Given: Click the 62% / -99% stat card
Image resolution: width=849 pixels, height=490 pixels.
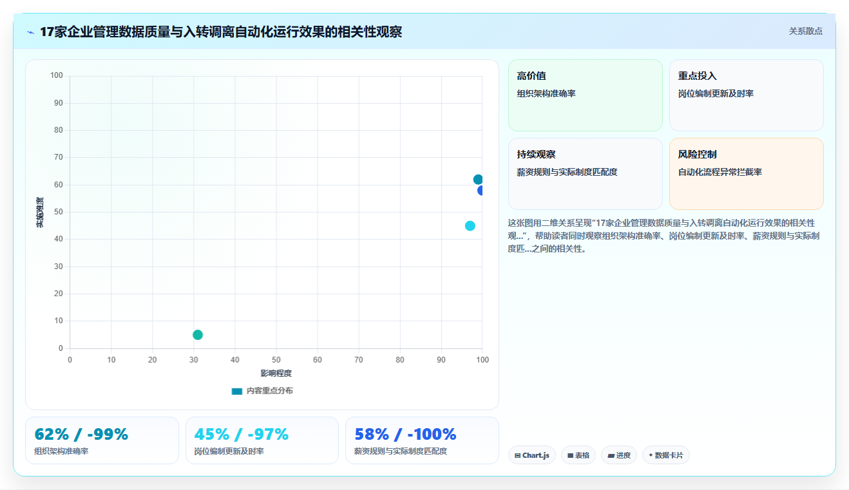Looking at the screenshot, I should point(102,440).
